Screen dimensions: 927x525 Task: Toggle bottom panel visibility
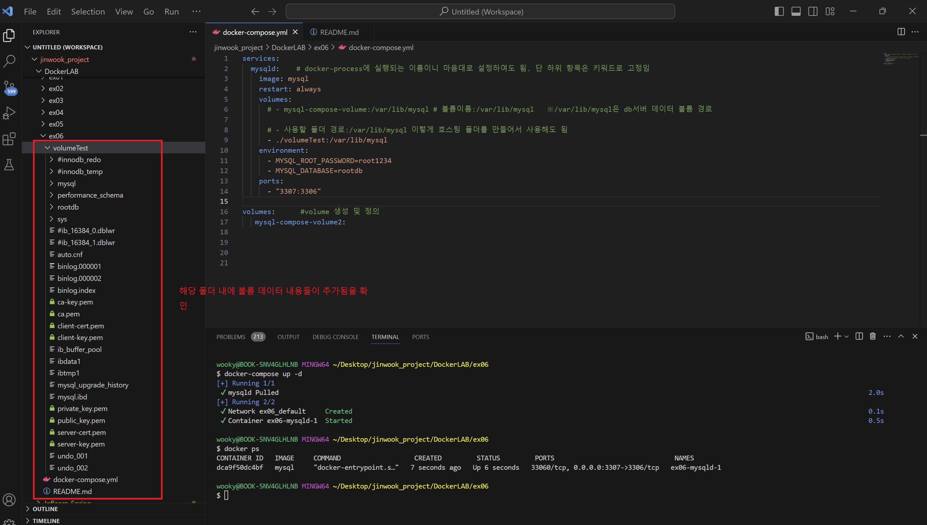pos(796,12)
